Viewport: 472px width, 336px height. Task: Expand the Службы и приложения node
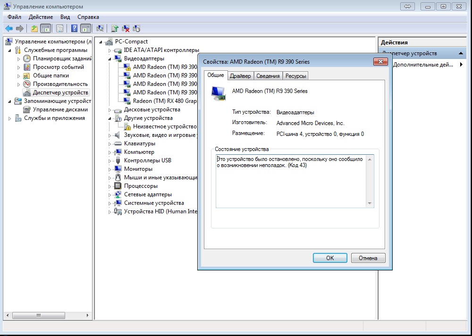pos(9,118)
